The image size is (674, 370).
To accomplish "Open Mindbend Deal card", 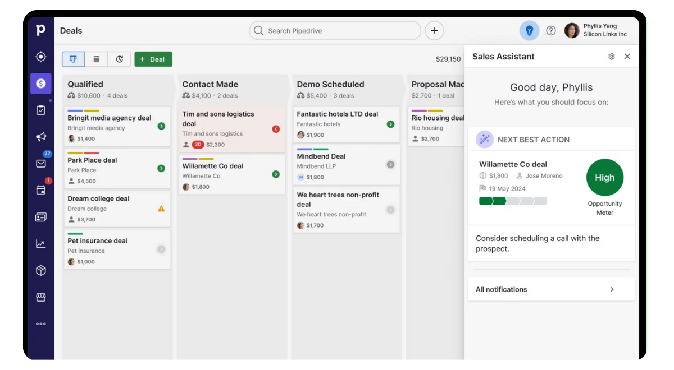I will [346, 165].
